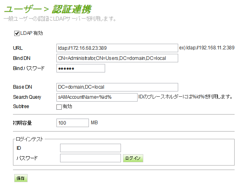The width and height of the screenshot is (248, 187).
Task: Click the example ldap://192.168.11.2:389 text
Action: tap(207, 48)
